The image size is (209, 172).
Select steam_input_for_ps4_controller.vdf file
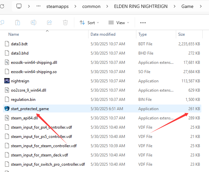(x=102, y=127)
